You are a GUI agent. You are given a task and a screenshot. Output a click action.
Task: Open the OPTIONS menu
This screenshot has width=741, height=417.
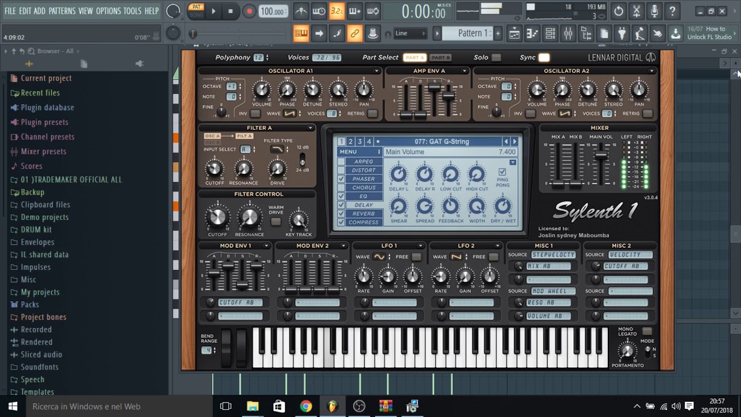coord(108,11)
